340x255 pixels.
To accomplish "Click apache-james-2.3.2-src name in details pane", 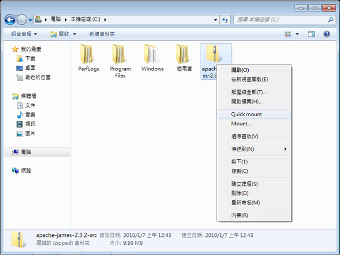I will coord(66,235).
